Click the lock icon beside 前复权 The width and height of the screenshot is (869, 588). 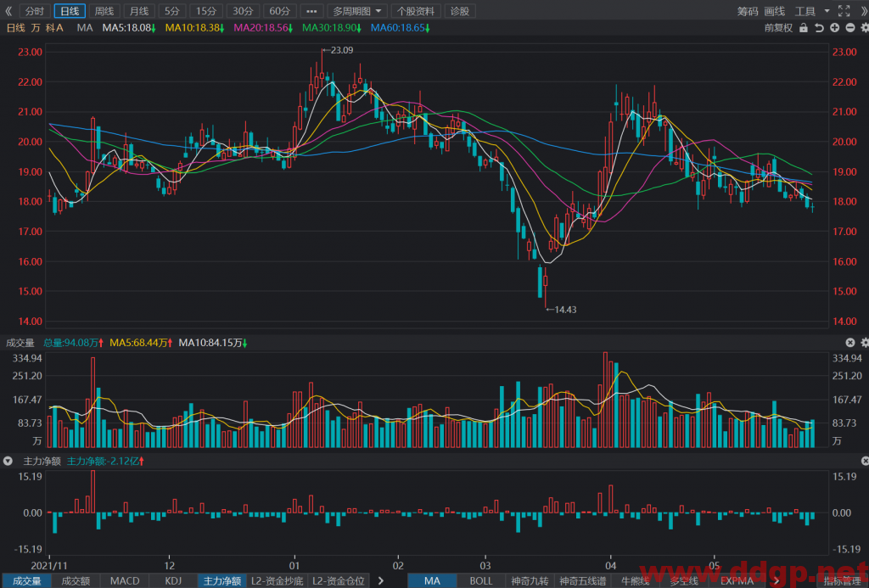tap(803, 28)
